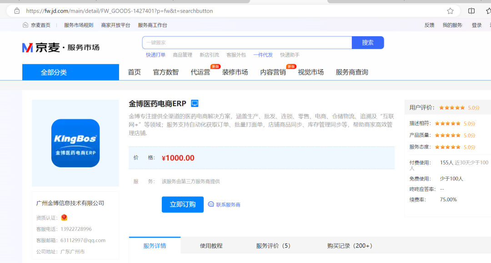Click the price ¥1000.00

178,158
